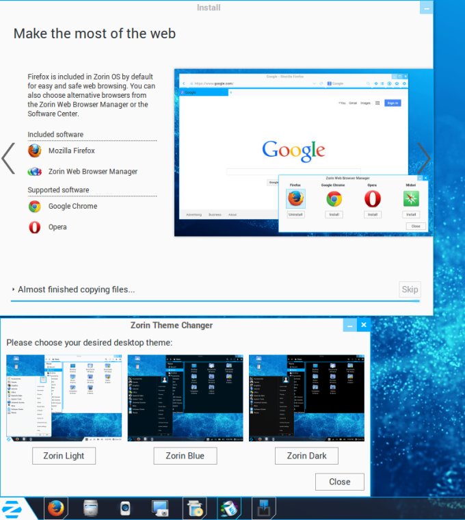465x520 pixels.
Task: Click the Opera icon in Supported software
Action: pyautogui.click(x=34, y=227)
